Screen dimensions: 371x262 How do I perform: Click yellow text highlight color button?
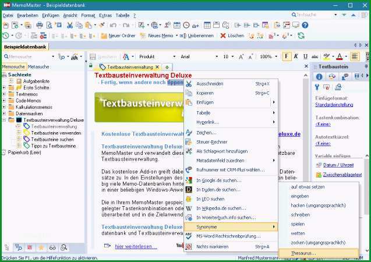tap(327, 56)
